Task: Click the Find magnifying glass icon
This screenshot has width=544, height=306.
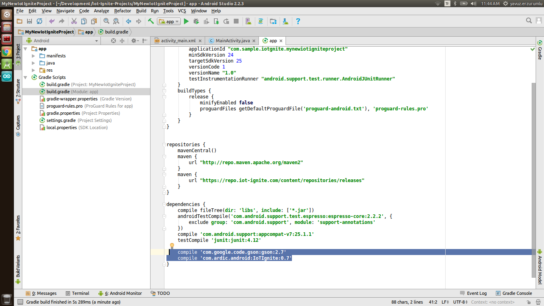Action: (529, 20)
